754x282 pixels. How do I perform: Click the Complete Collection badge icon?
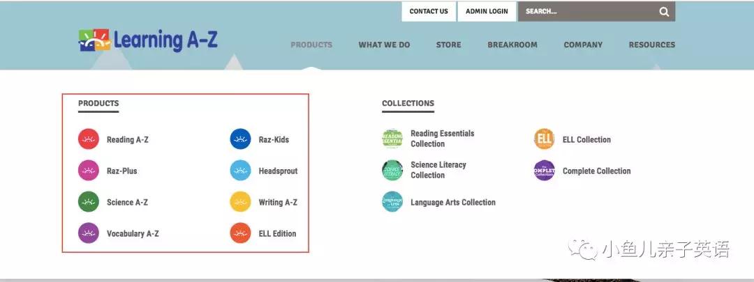point(545,171)
